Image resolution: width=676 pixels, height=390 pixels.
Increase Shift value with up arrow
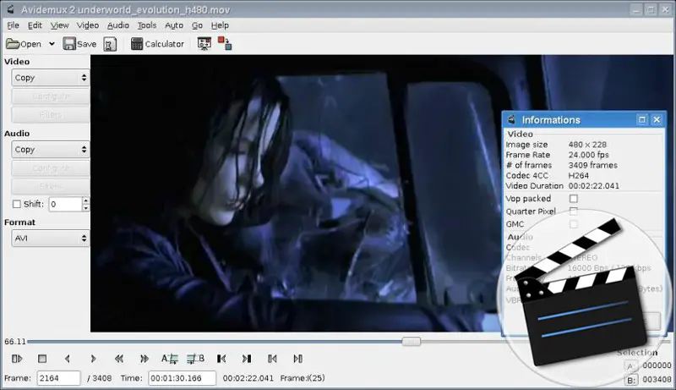point(86,200)
